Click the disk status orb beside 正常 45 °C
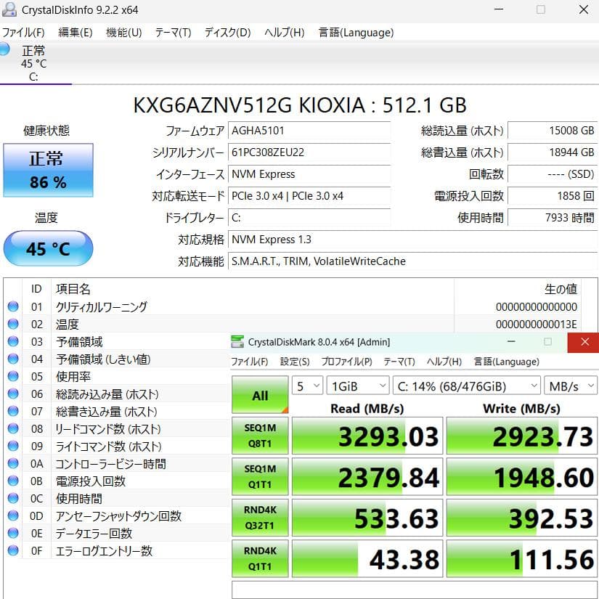The image size is (599, 599). [4, 49]
